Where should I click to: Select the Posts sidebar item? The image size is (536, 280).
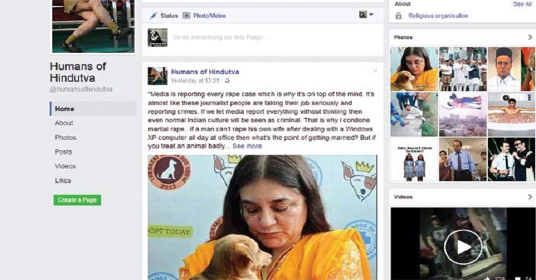[64, 152]
